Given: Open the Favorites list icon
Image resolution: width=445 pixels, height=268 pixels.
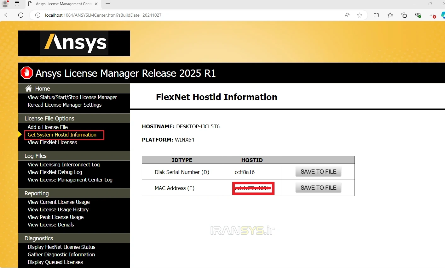Looking at the screenshot, I should [x=390, y=15].
